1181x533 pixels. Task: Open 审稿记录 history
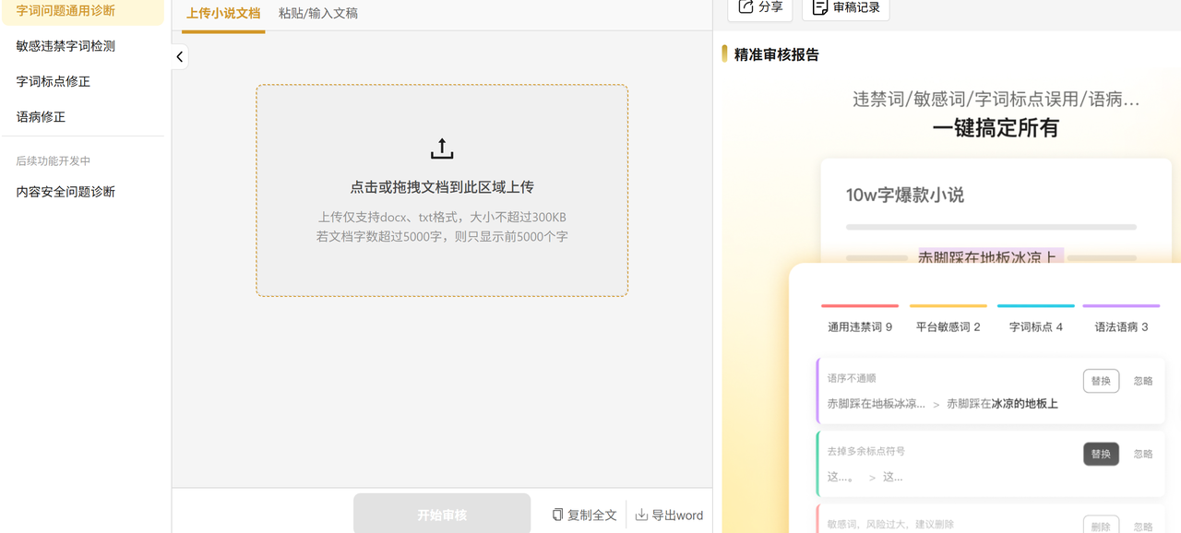coord(846,7)
